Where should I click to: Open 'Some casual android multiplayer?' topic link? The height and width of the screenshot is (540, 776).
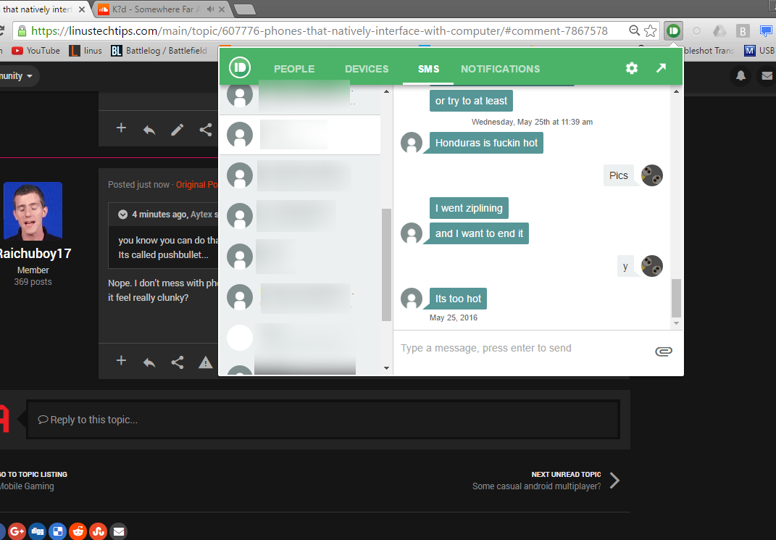pyautogui.click(x=536, y=486)
